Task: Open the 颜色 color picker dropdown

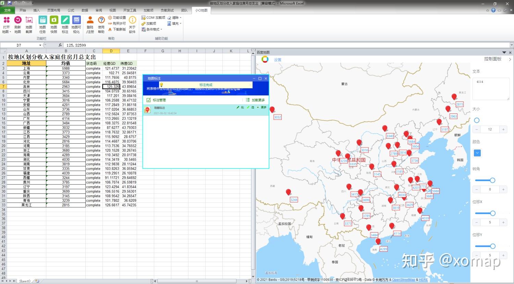Action: pos(477,153)
